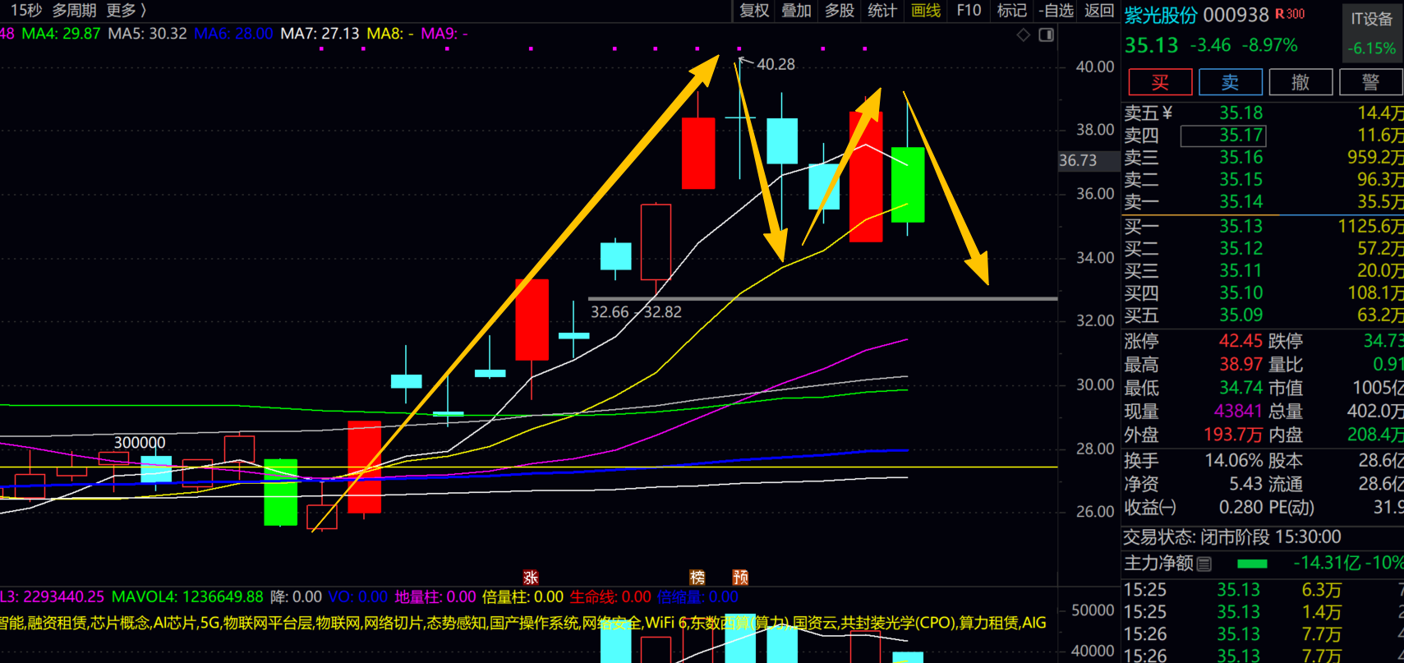1404x663 pixels.
Task: Open the 统计 statistics tool
Action: click(x=882, y=11)
